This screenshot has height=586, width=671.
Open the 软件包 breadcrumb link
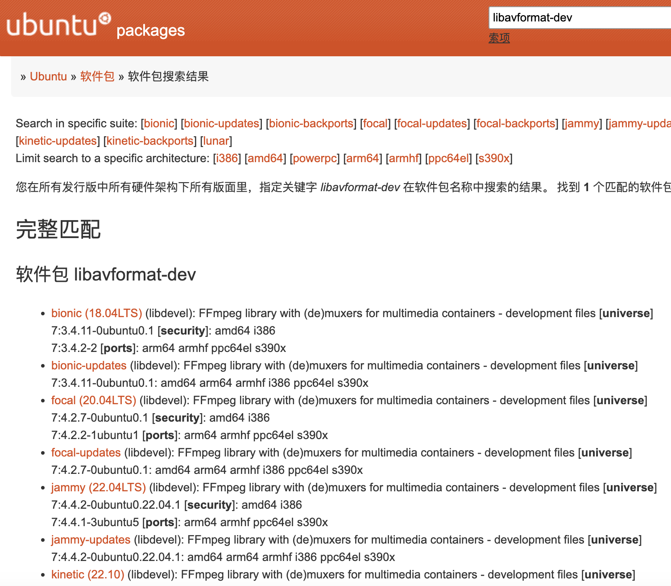pyautogui.click(x=97, y=76)
